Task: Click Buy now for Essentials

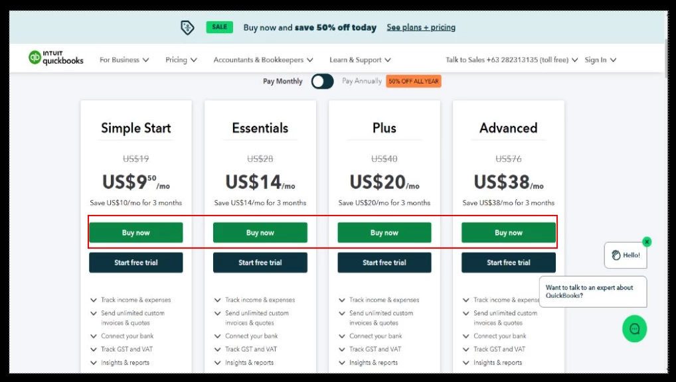Action: coord(260,233)
